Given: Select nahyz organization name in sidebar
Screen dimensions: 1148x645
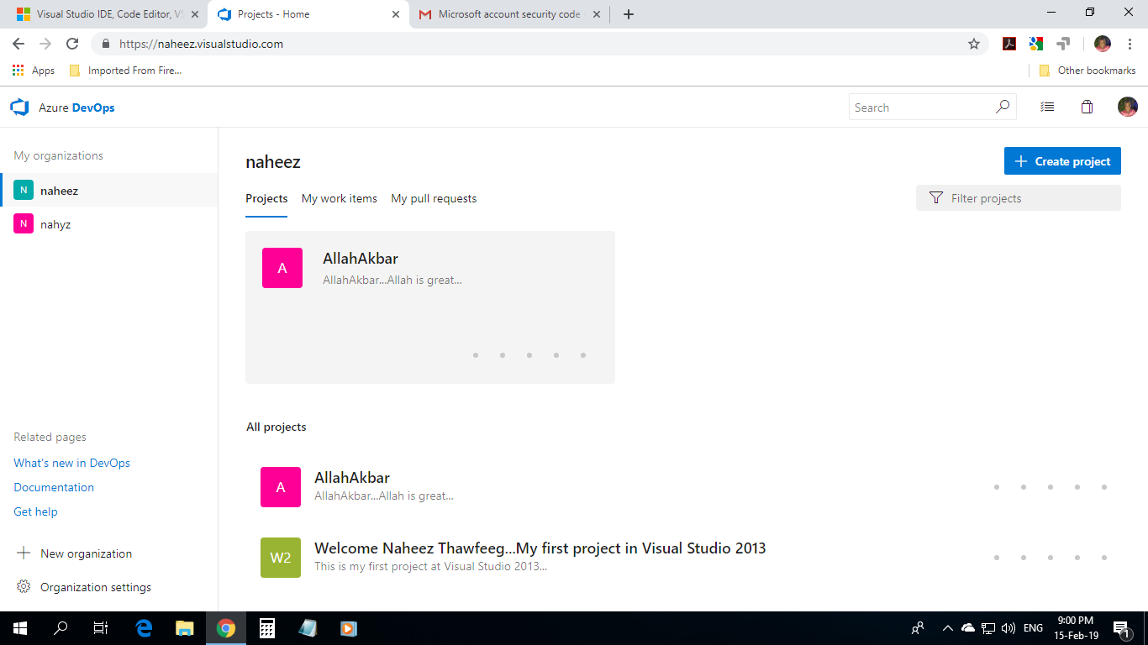Looking at the screenshot, I should [55, 224].
